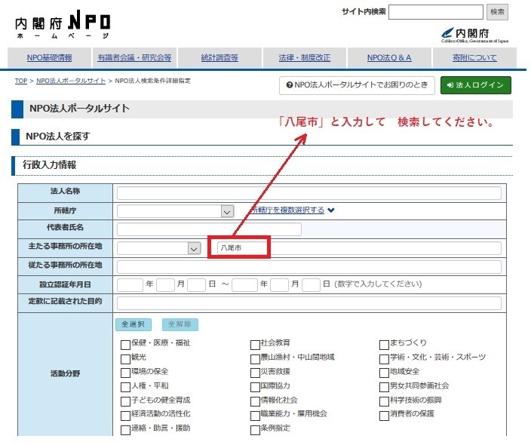Image resolution: width=531 pixels, height=445 pixels.
Task: Focus the 法人名称 input field
Action: coord(308,193)
